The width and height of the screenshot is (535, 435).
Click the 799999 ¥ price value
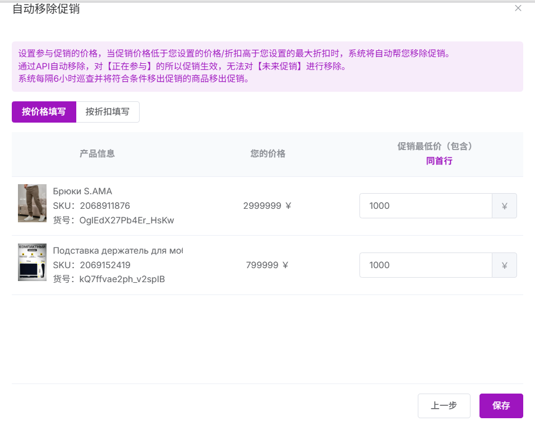click(x=267, y=265)
